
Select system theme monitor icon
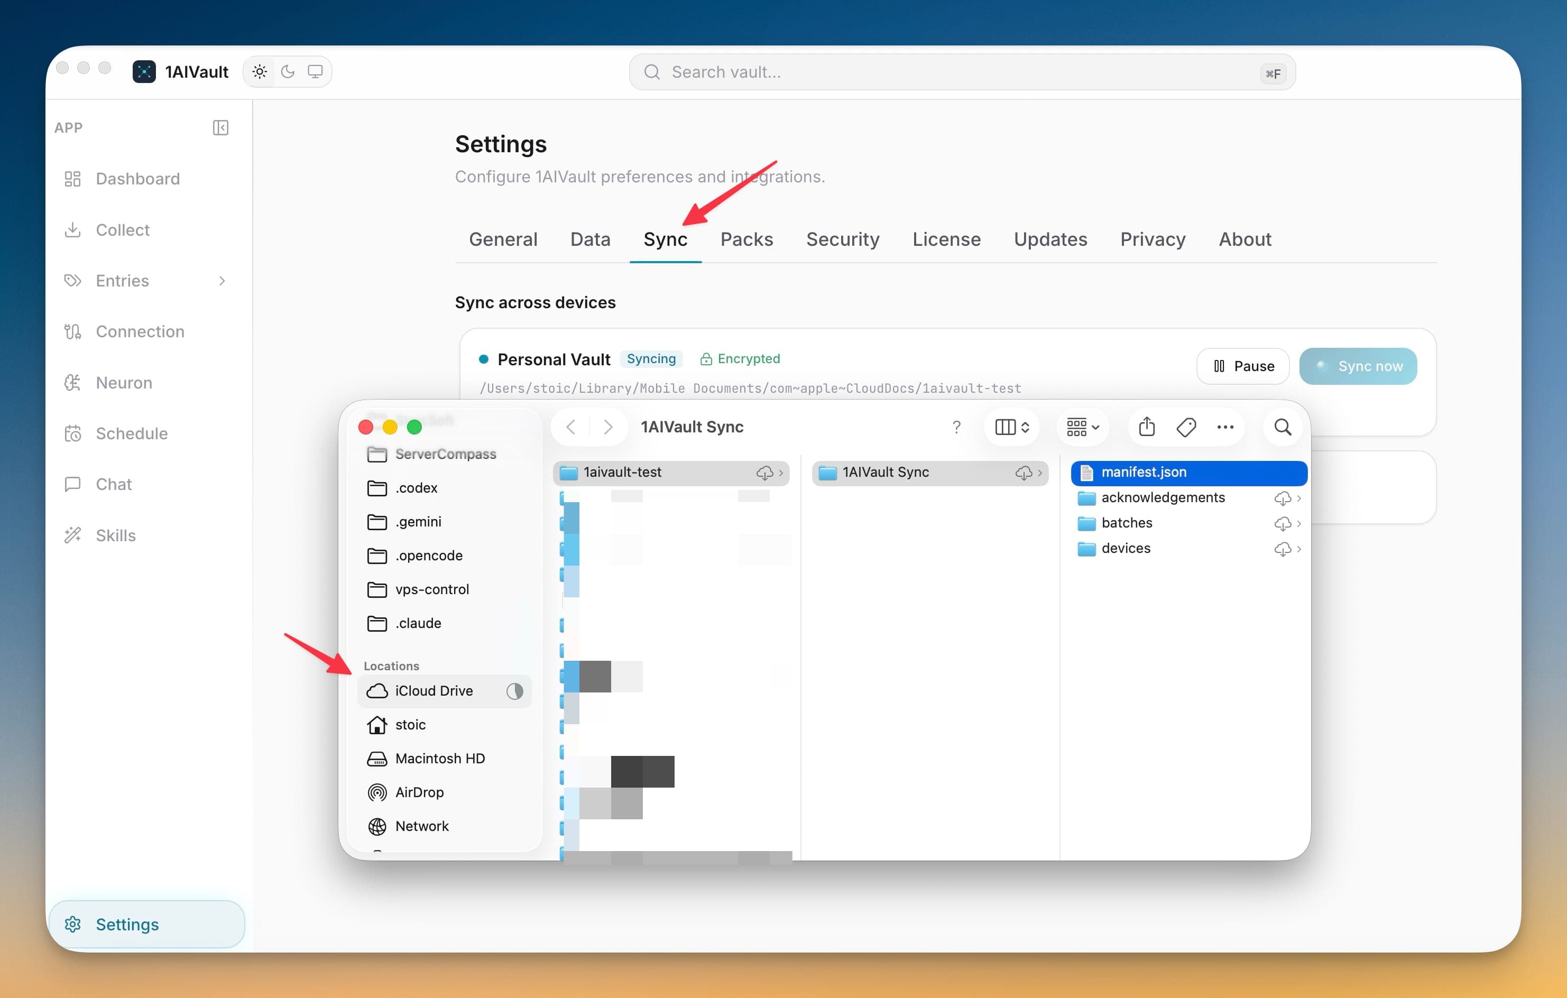(315, 71)
